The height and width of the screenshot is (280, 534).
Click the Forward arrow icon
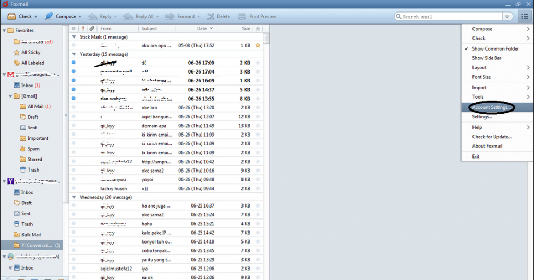[170, 16]
